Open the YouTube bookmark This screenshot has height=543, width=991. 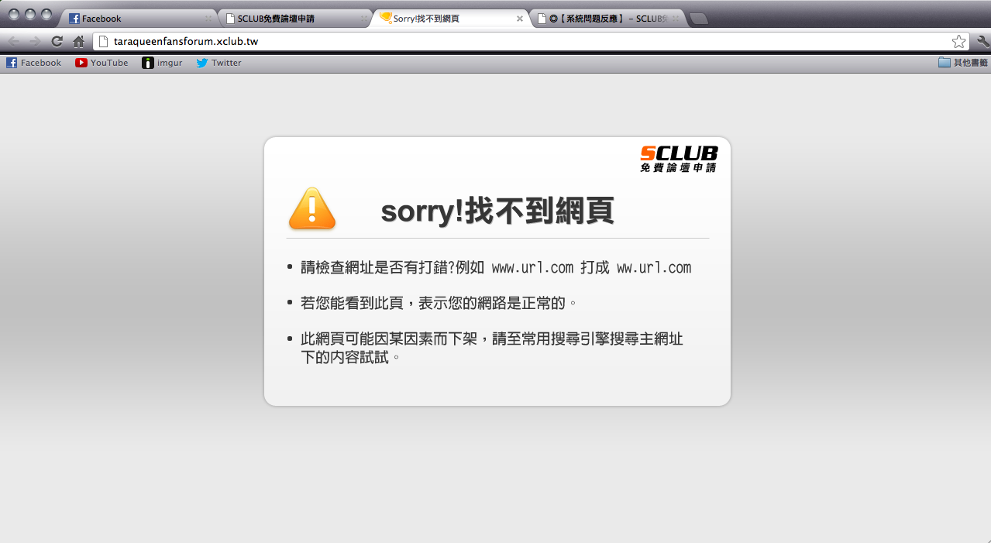pos(102,63)
